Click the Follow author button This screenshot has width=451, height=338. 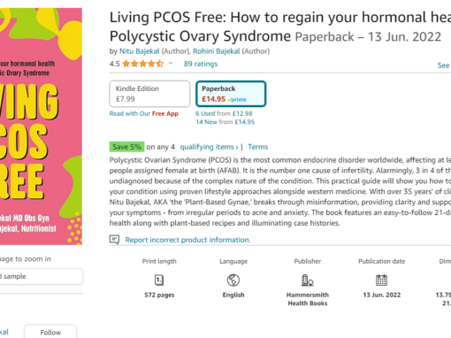50,332
